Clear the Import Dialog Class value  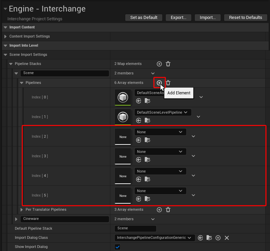point(227,238)
